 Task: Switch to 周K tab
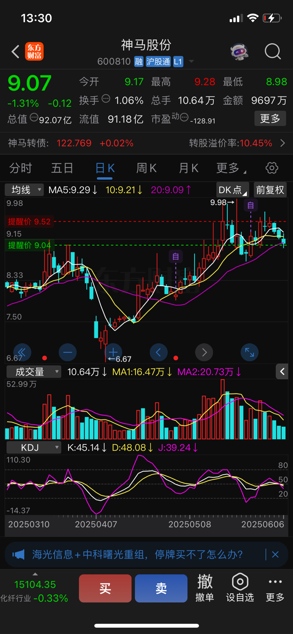146,168
